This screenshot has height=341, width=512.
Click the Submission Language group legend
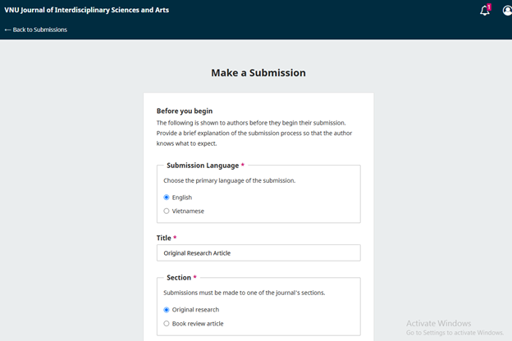203,166
